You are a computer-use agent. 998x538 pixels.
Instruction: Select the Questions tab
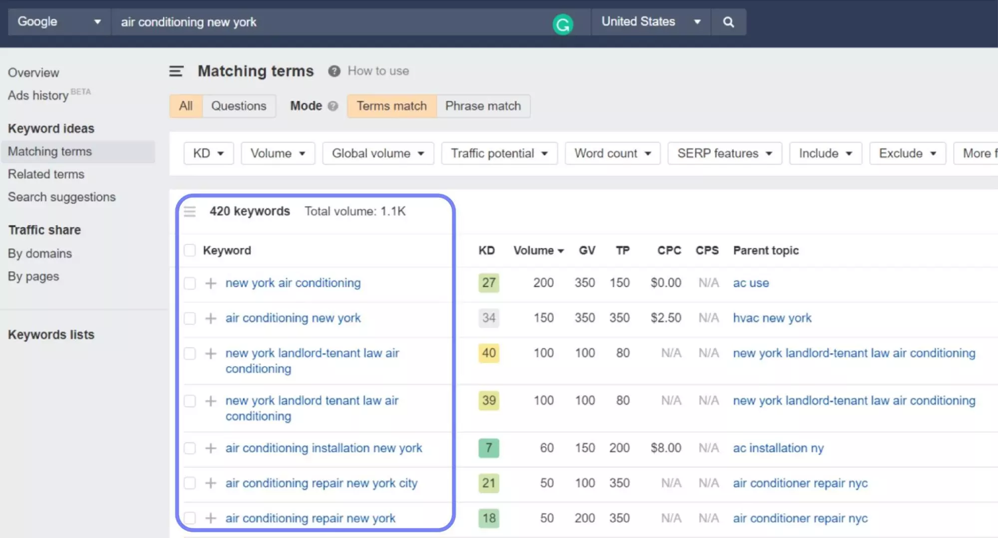[239, 106]
